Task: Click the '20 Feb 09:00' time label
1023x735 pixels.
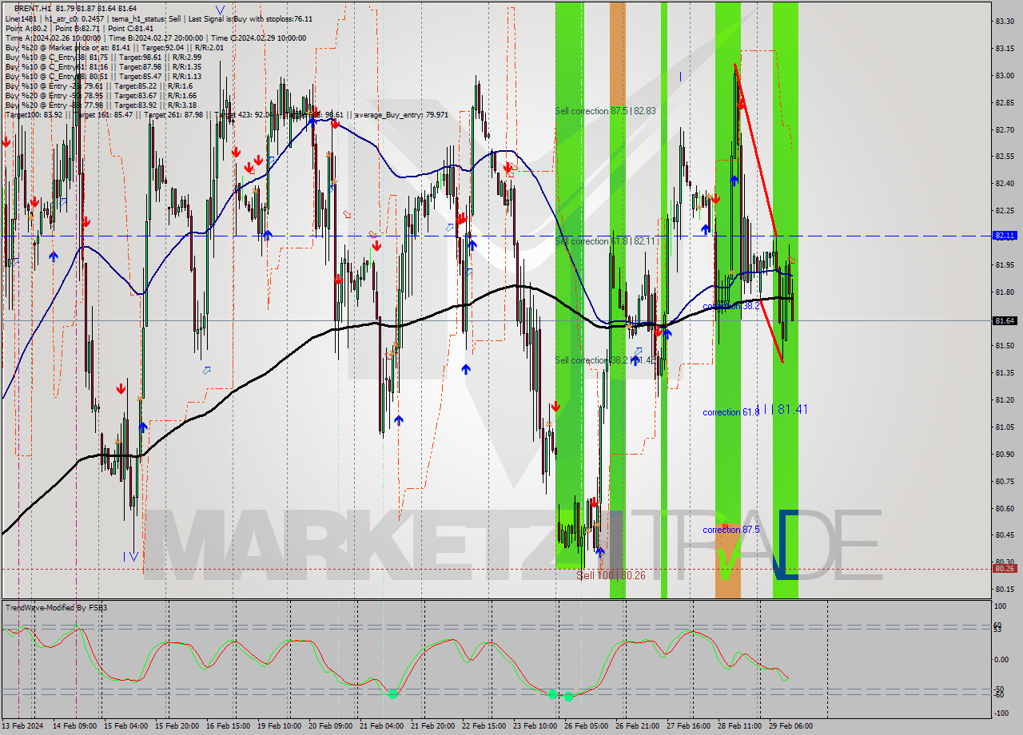Action: (x=330, y=725)
